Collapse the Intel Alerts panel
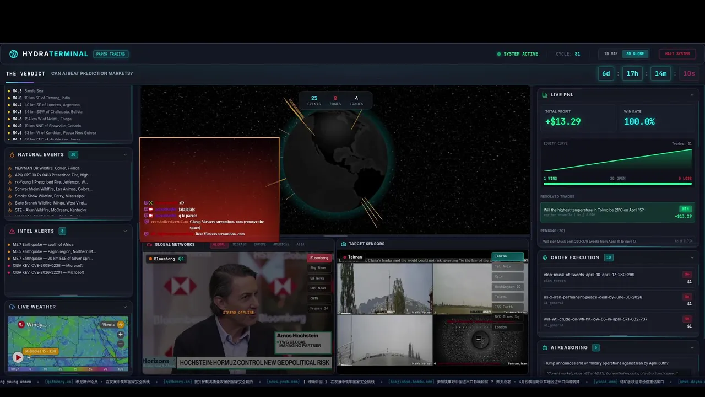 (125, 231)
